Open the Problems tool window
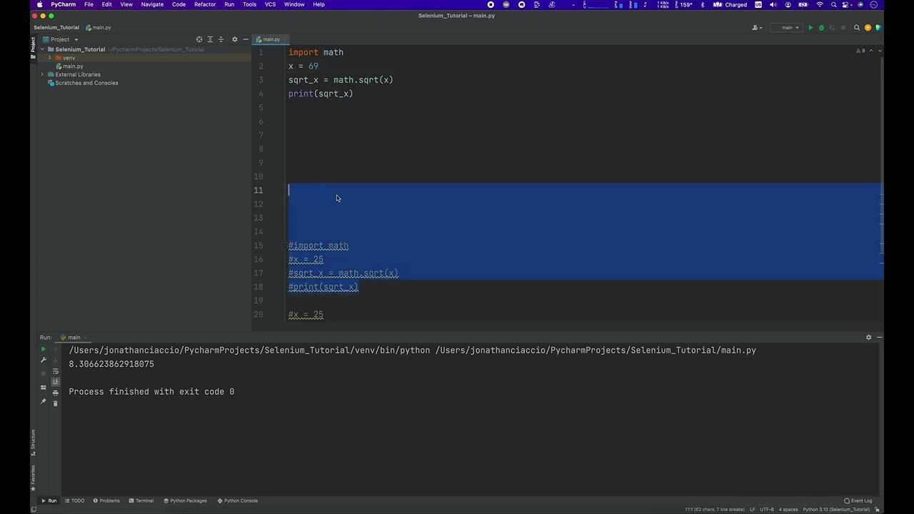 (x=106, y=500)
